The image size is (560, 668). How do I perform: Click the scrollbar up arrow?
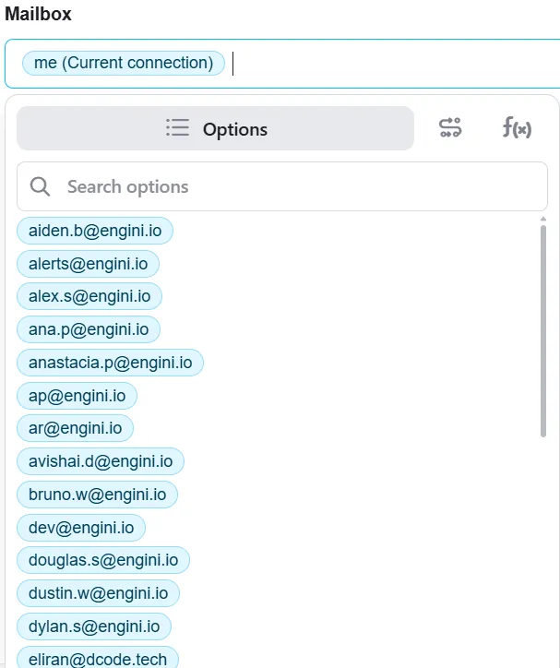[543, 219]
